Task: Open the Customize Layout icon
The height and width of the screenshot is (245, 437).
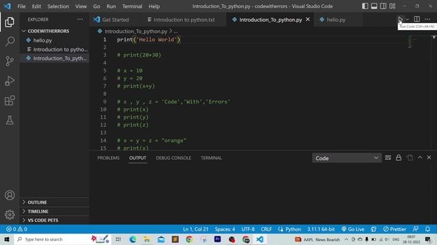Action: click(x=393, y=6)
